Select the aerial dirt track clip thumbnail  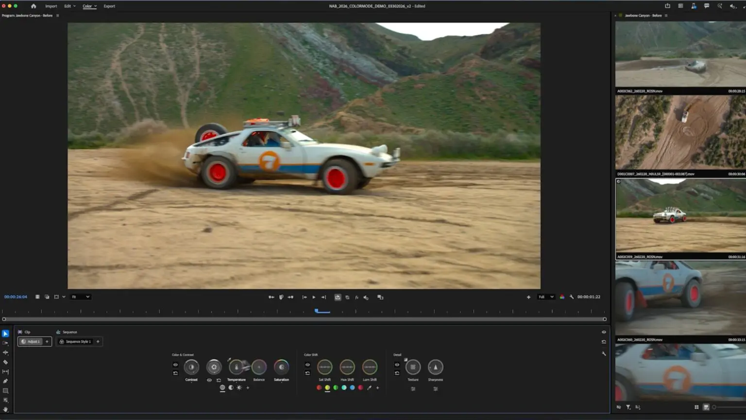(x=680, y=132)
